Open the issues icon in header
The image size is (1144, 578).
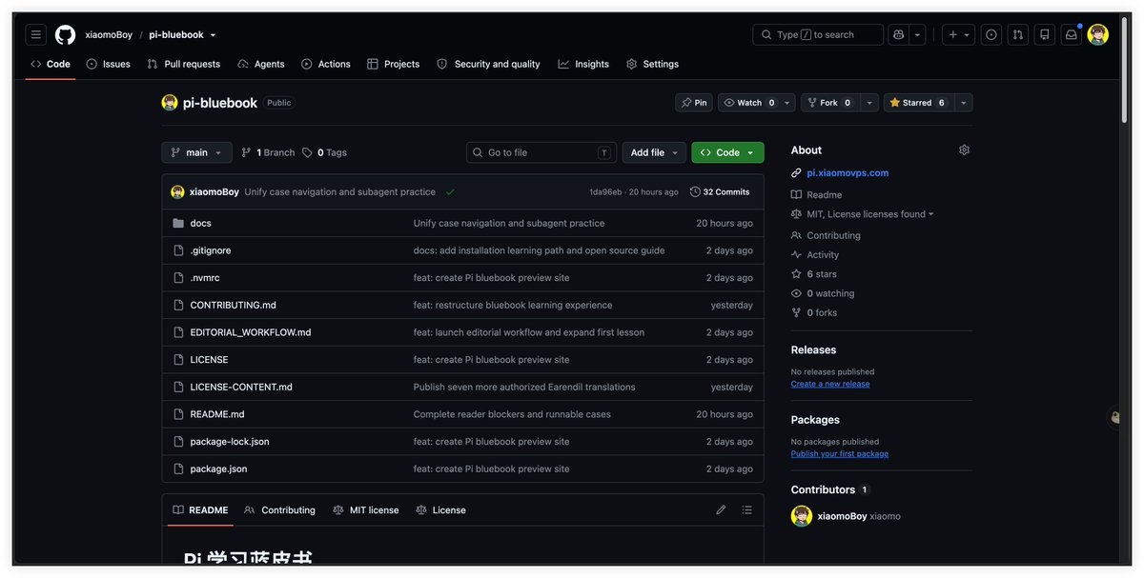pyautogui.click(x=991, y=34)
